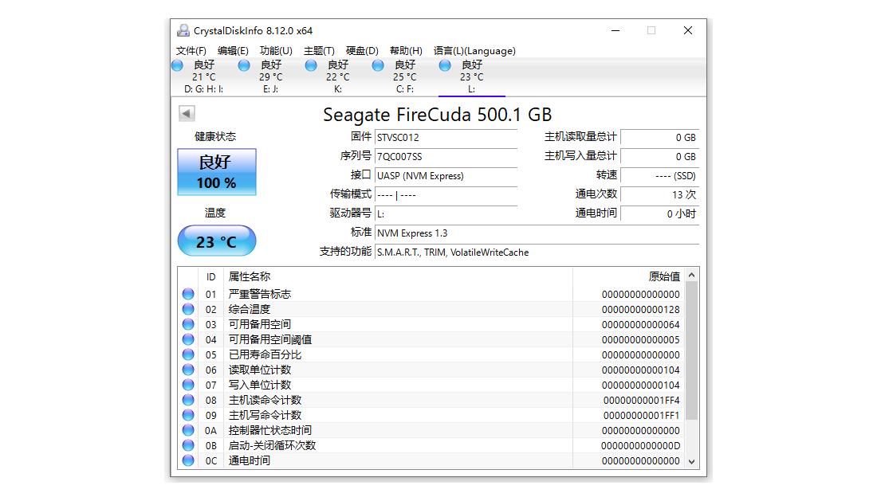Image resolution: width=877 pixels, height=501 pixels.
Task: Click the health status dot above drive C: F:
Action: [x=378, y=65]
